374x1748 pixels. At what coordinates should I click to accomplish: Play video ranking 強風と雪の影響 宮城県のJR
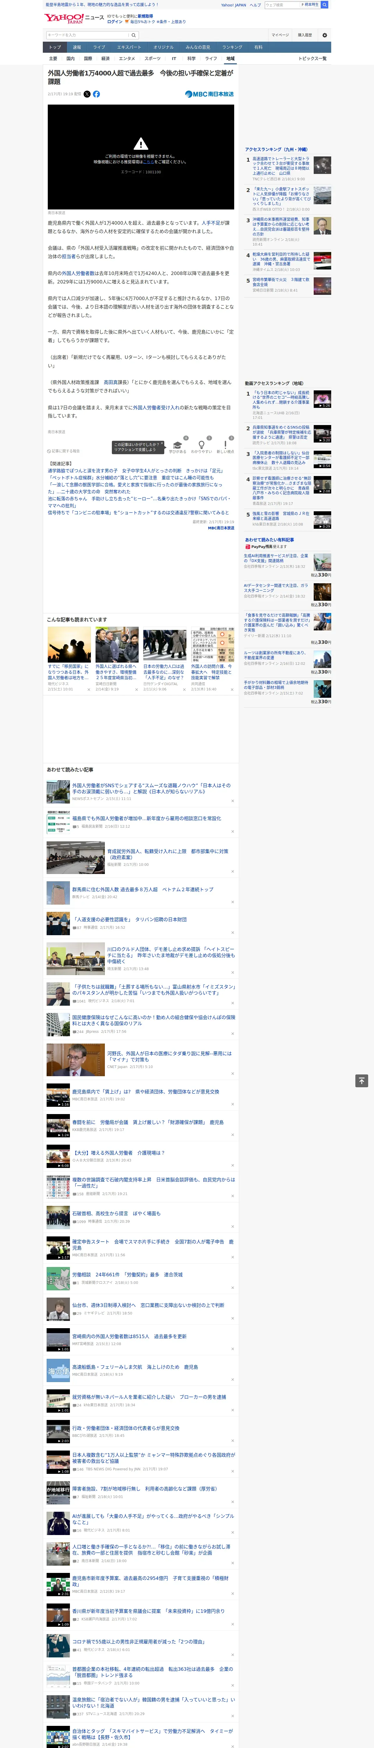click(322, 520)
